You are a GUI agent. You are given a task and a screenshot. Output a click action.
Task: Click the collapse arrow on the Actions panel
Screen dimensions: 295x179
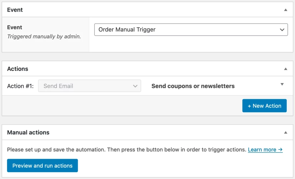coord(285,68)
